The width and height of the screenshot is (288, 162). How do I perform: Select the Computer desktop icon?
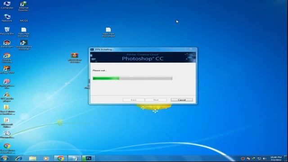7,5
